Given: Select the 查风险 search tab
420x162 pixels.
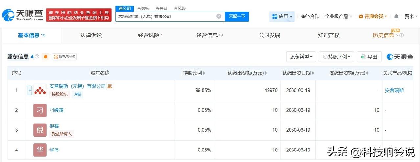Looking at the screenshot, I should pyautogui.click(x=180, y=8).
